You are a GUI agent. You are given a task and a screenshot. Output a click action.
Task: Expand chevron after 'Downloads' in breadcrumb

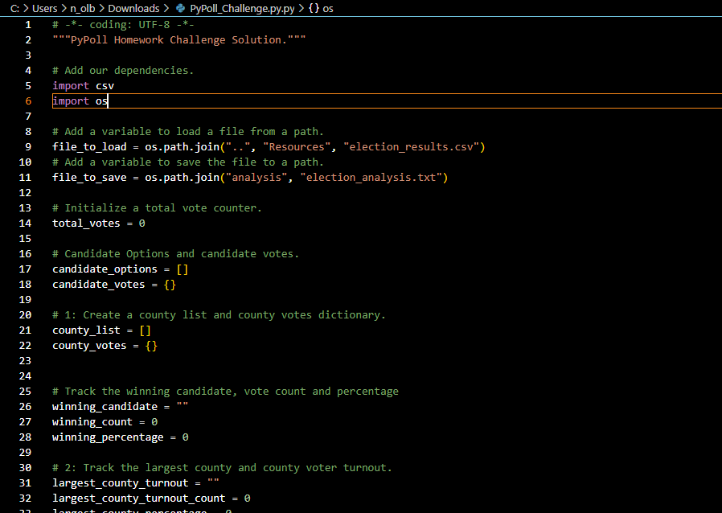pos(166,8)
